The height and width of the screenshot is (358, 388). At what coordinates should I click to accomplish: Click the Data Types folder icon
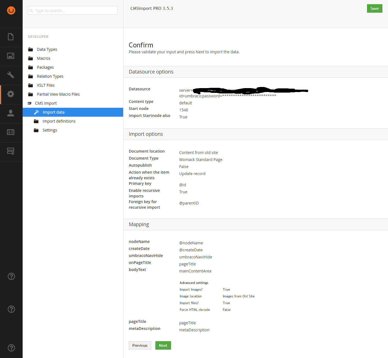coord(31,50)
